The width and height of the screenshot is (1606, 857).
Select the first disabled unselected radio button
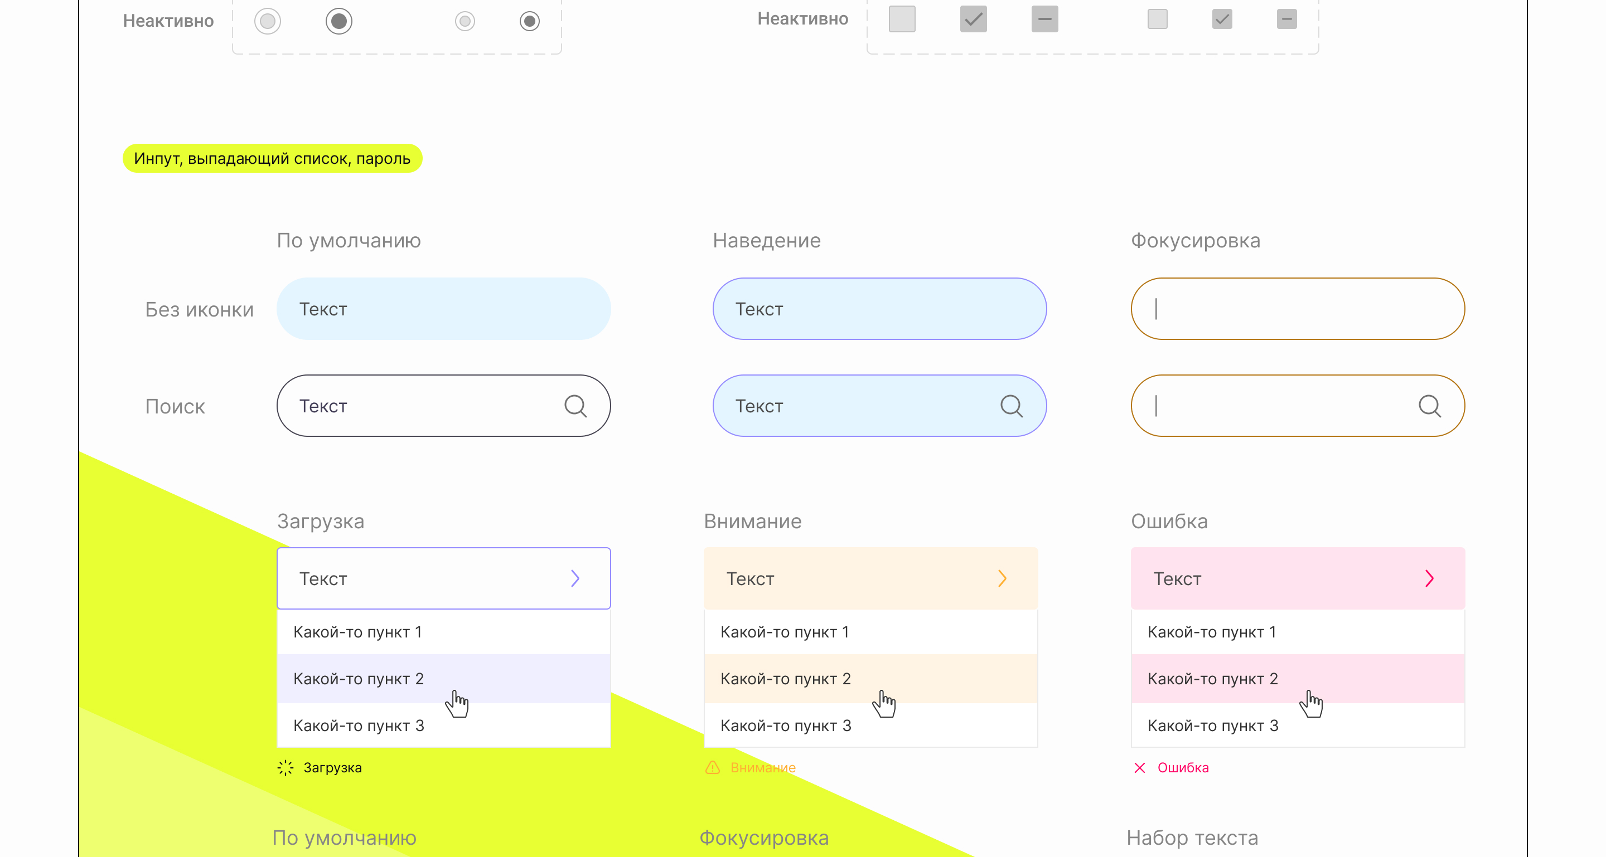(x=268, y=21)
